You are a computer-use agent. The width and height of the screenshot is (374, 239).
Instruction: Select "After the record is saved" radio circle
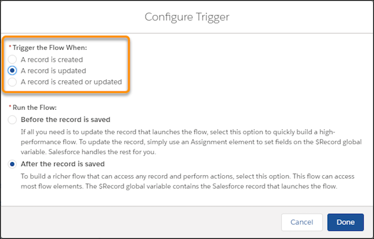click(x=13, y=164)
